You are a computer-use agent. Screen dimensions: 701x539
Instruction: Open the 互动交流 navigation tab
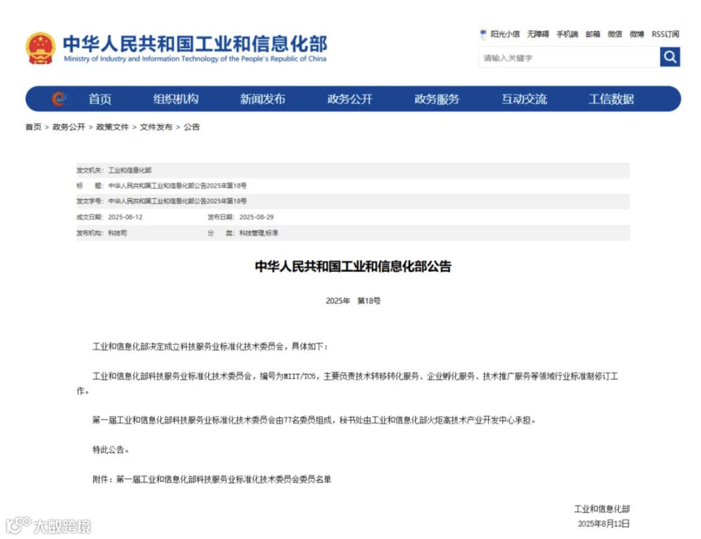coord(524,99)
